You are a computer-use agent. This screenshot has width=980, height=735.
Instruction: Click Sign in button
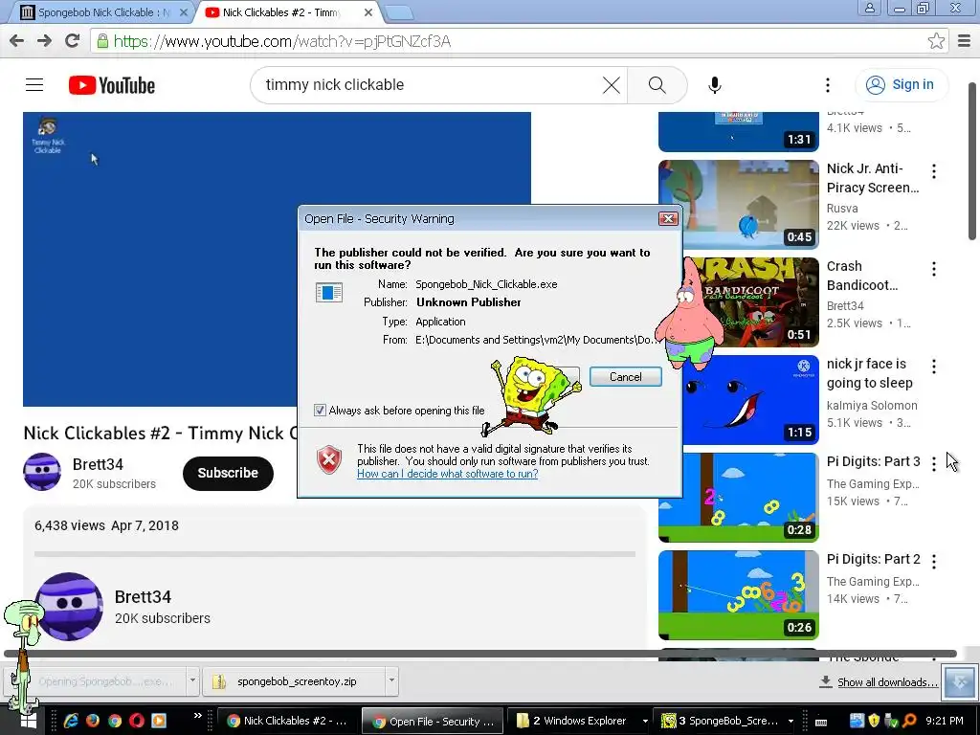[x=901, y=85]
